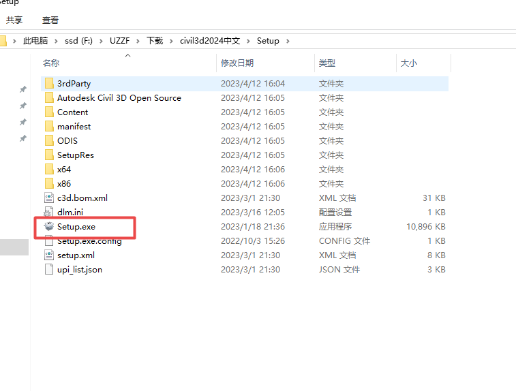Open the 查看 ribbon tab
Viewport: 516px width, 391px height.
click(50, 20)
